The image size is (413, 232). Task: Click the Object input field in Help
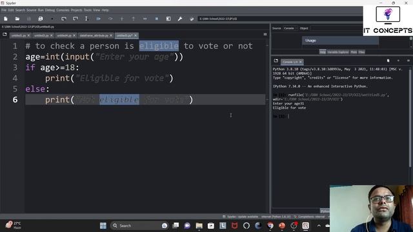click(x=336, y=28)
